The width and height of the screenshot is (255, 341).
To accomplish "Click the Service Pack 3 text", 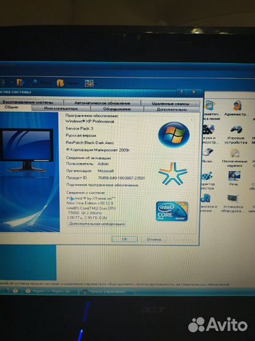I will pyautogui.click(x=79, y=128).
